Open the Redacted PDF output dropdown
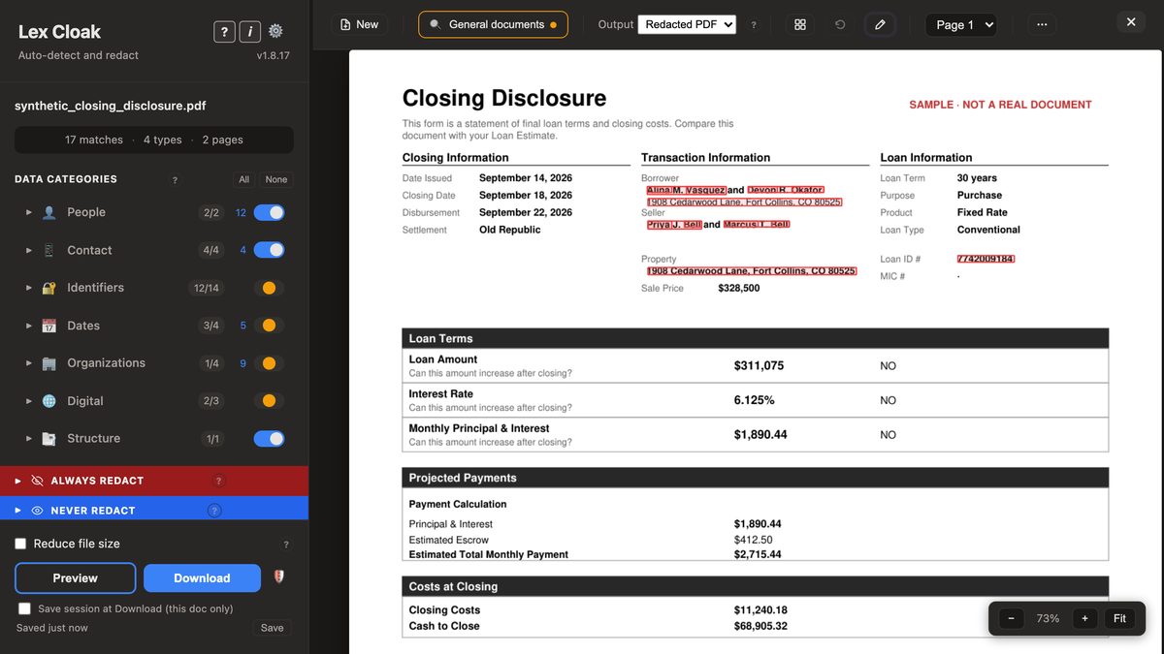 pyautogui.click(x=687, y=24)
